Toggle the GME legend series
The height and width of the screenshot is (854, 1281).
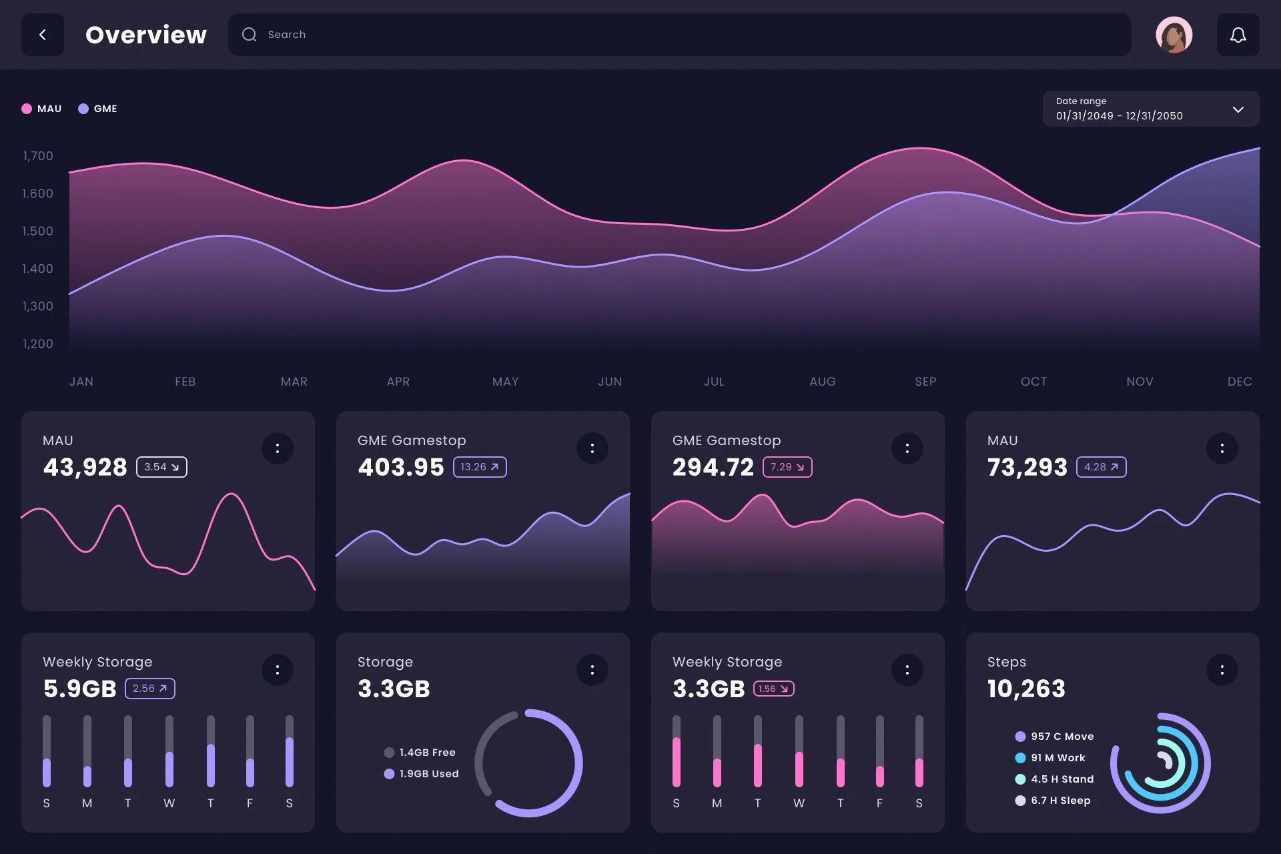[98, 109]
